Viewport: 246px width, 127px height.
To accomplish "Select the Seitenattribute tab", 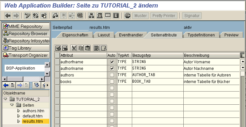I will coord(164,35).
